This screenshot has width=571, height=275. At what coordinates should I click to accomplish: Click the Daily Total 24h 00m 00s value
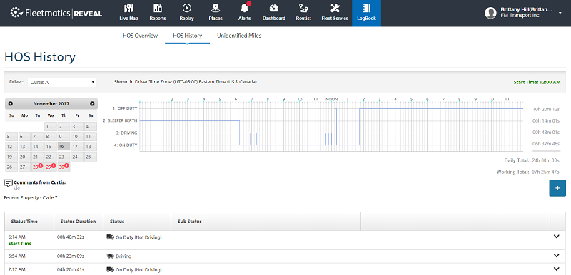[x=545, y=160]
